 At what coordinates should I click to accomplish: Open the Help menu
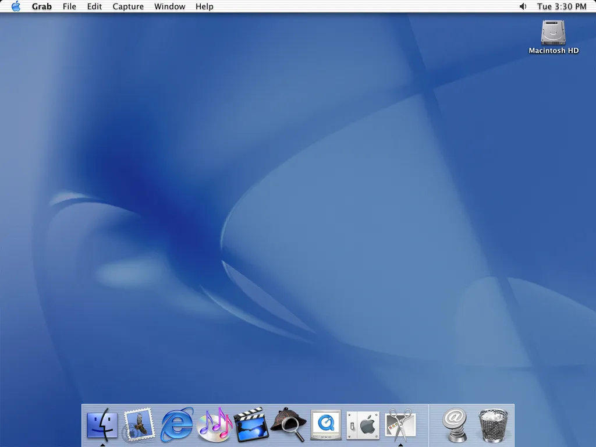(x=204, y=6)
